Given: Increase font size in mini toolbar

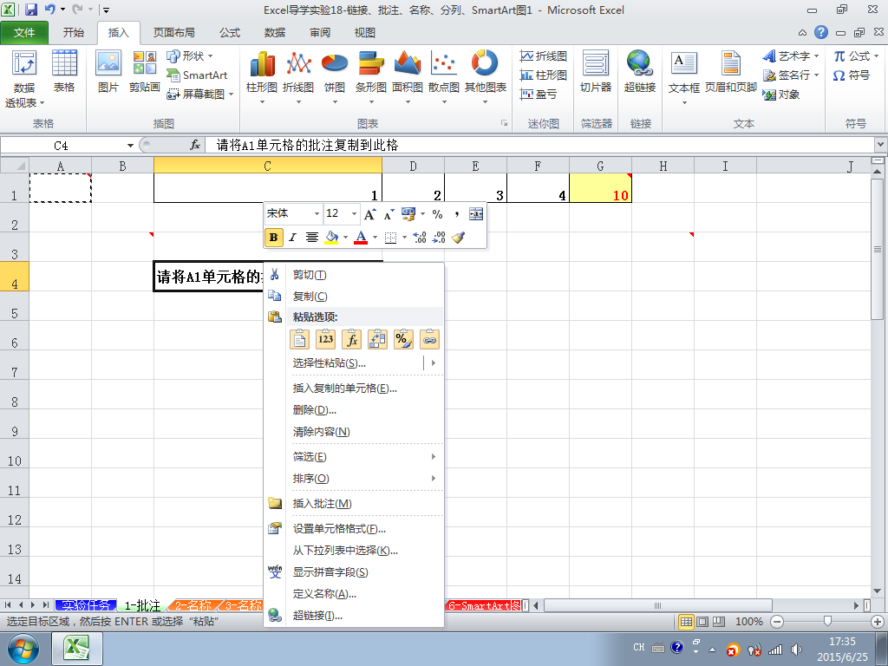Looking at the screenshot, I should click(x=369, y=214).
